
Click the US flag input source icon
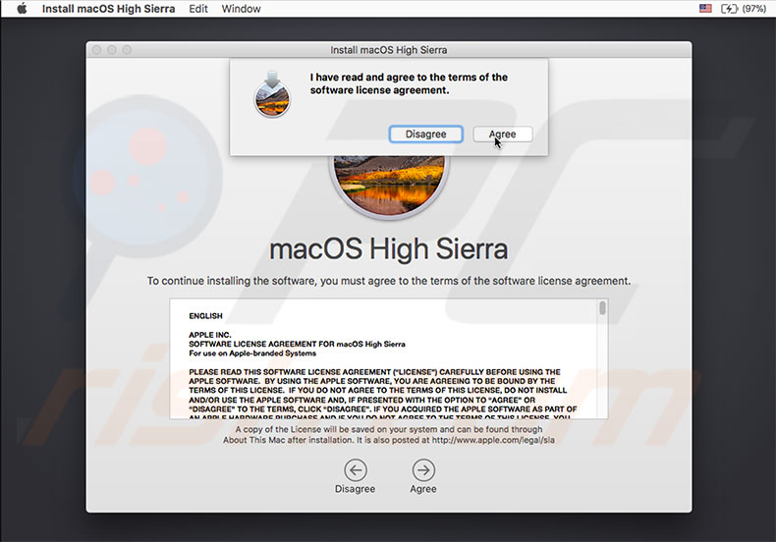coord(705,9)
